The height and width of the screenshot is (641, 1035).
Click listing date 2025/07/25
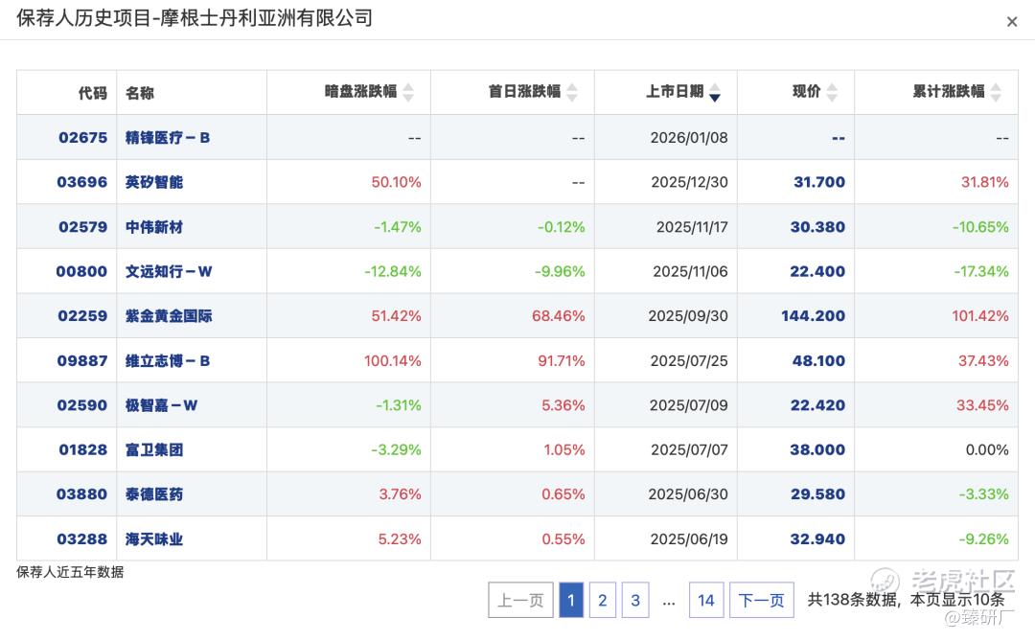pyautogui.click(x=689, y=361)
